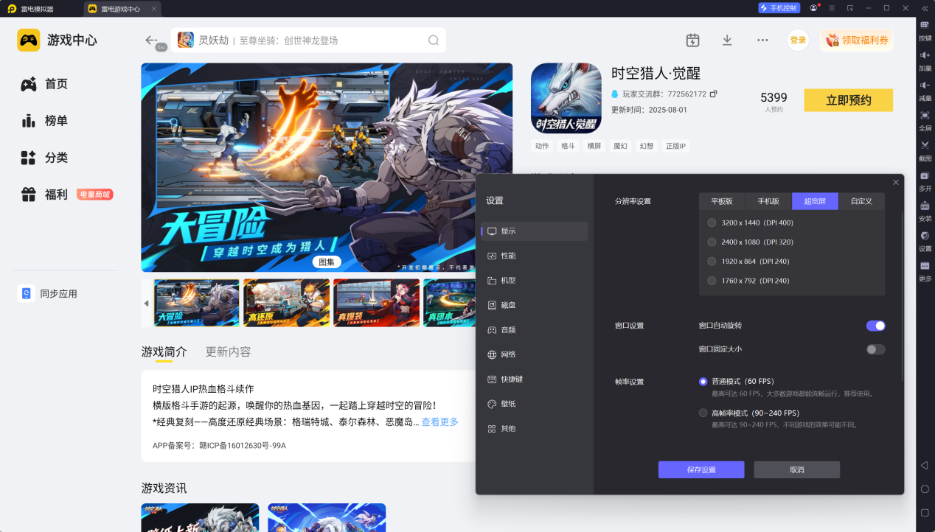Screen dimensions: 935x532
Task: Open 福利 benefits page
Action: 44,195
